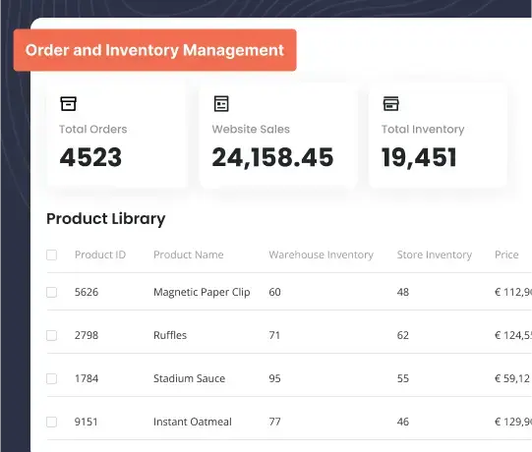Click the Total Inventory label
Image resolution: width=532 pixels, height=452 pixels.
click(423, 129)
